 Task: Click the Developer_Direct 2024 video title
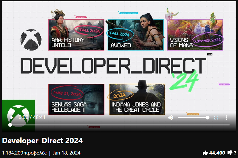point(42,141)
